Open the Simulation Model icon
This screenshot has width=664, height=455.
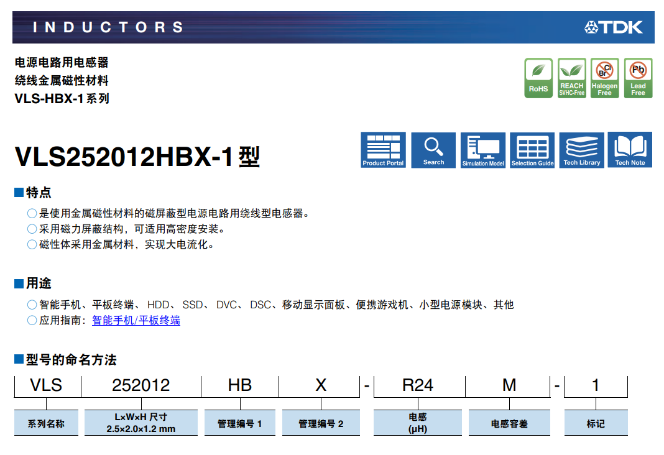tap(483, 150)
